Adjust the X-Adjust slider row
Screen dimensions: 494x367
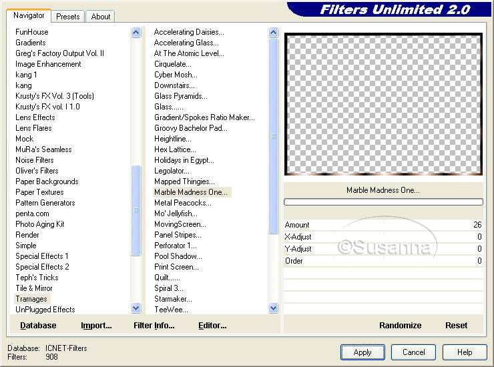click(x=383, y=237)
